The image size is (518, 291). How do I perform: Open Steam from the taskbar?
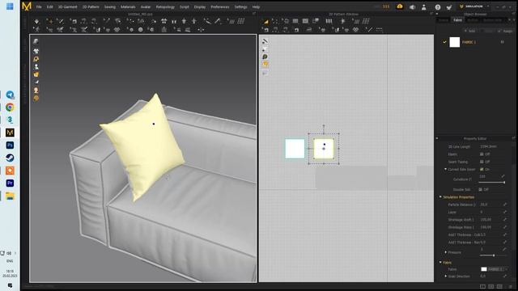(x=10, y=158)
